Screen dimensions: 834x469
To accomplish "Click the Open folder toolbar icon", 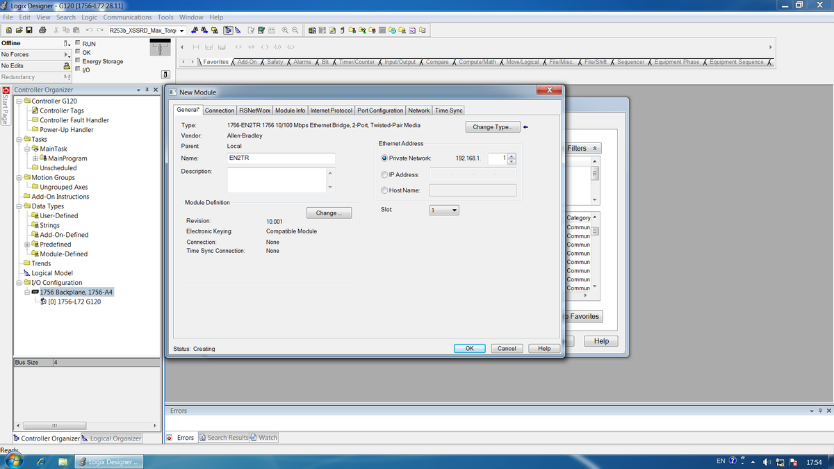I will (x=18, y=31).
